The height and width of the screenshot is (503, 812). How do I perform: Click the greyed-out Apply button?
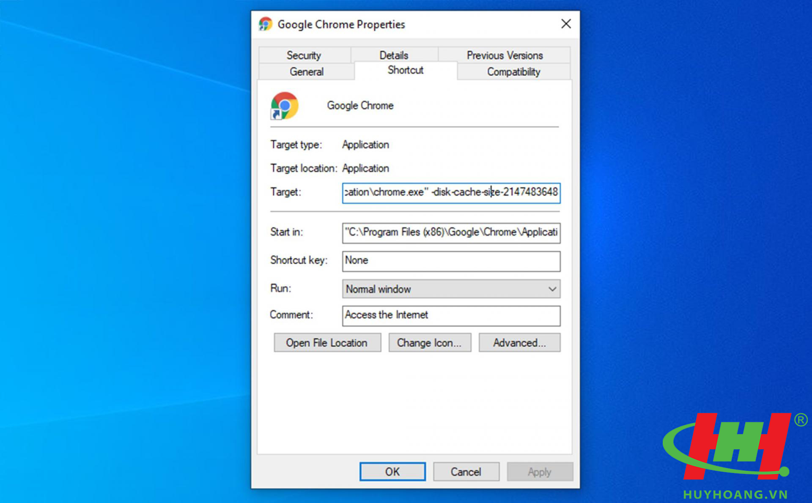tap(540, 472)
